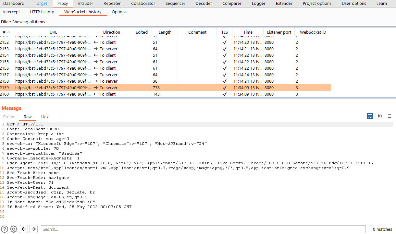Open the Learn tab
396x234 pixels.
pos(382,4)
